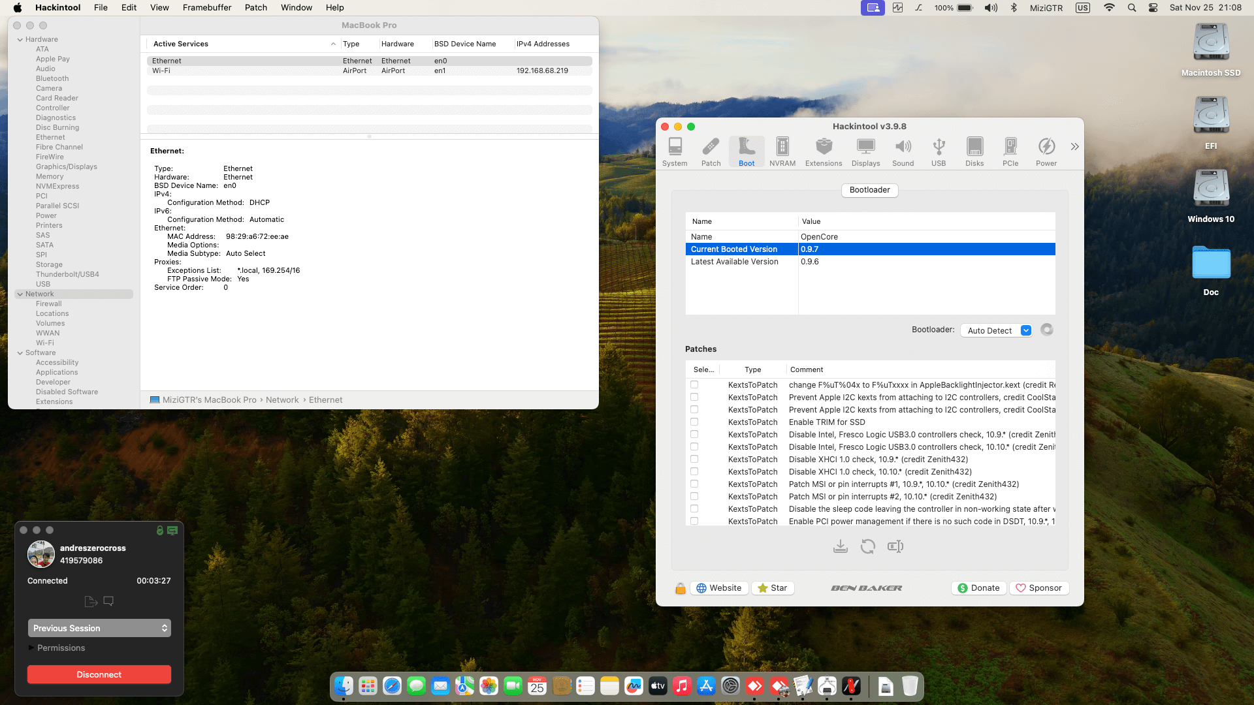The image size is (1254, 705).
Task: Collapse the Software tree section
Action: (x=20, y=353)
